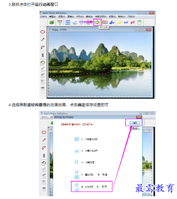The width and height of the screenshot is (177, 199).
Task: Click the question-mark circle icon, lower screenshot
Action: (x=44, y=163)
